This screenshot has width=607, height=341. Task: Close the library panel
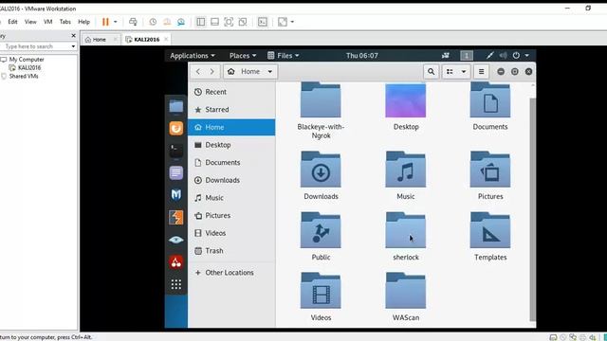pos(74,36)
